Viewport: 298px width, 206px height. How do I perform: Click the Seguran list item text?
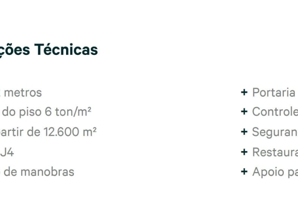pos(275,132)
